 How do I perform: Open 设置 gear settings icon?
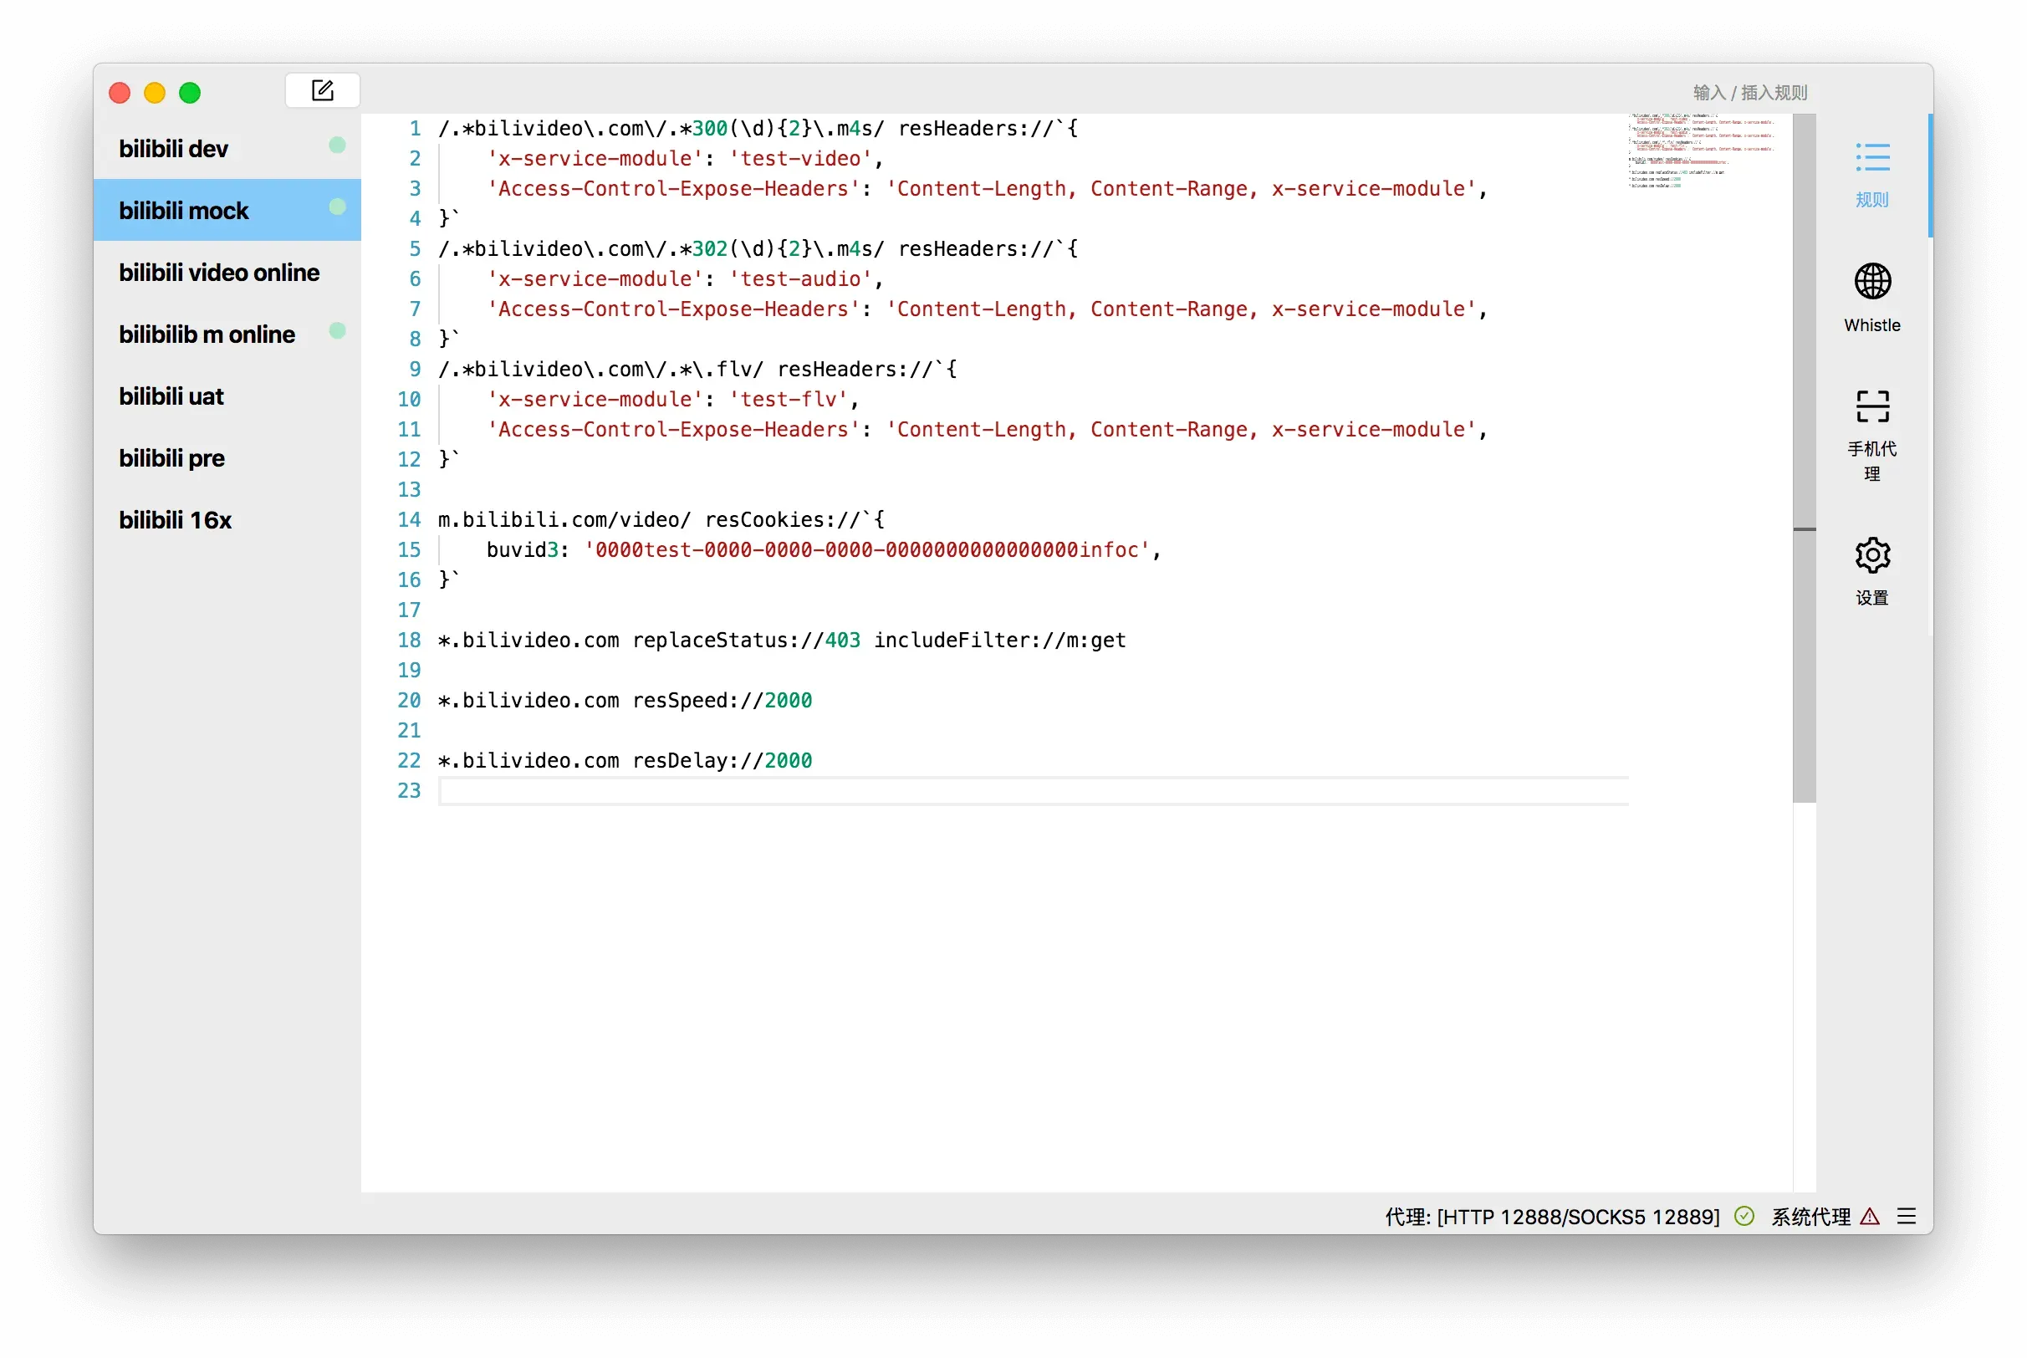tap(1872, 556)
